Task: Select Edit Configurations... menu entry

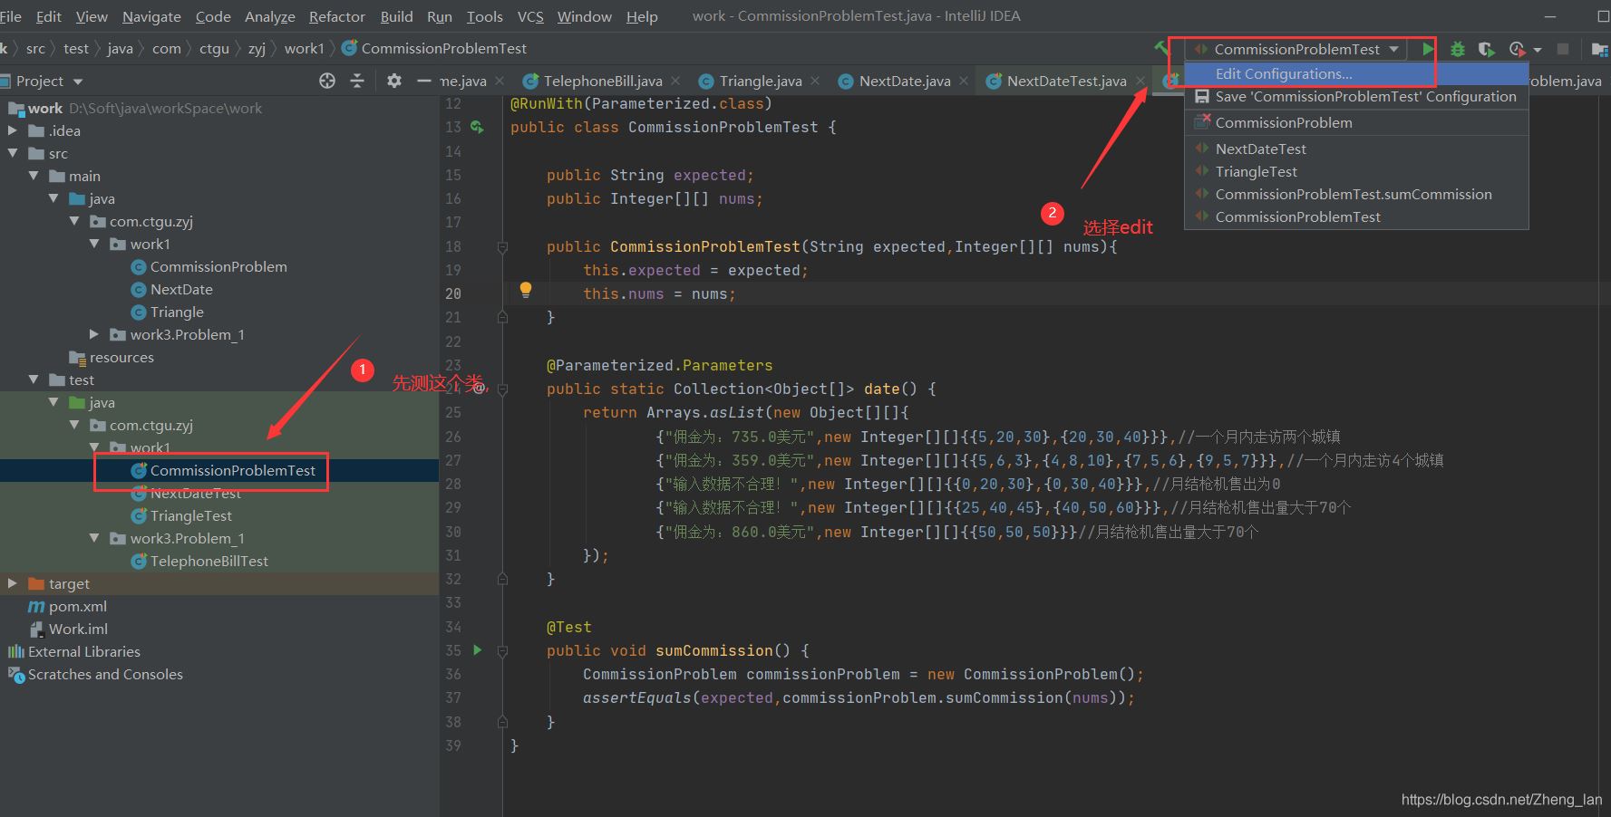Action: [x=1283, y=73]
